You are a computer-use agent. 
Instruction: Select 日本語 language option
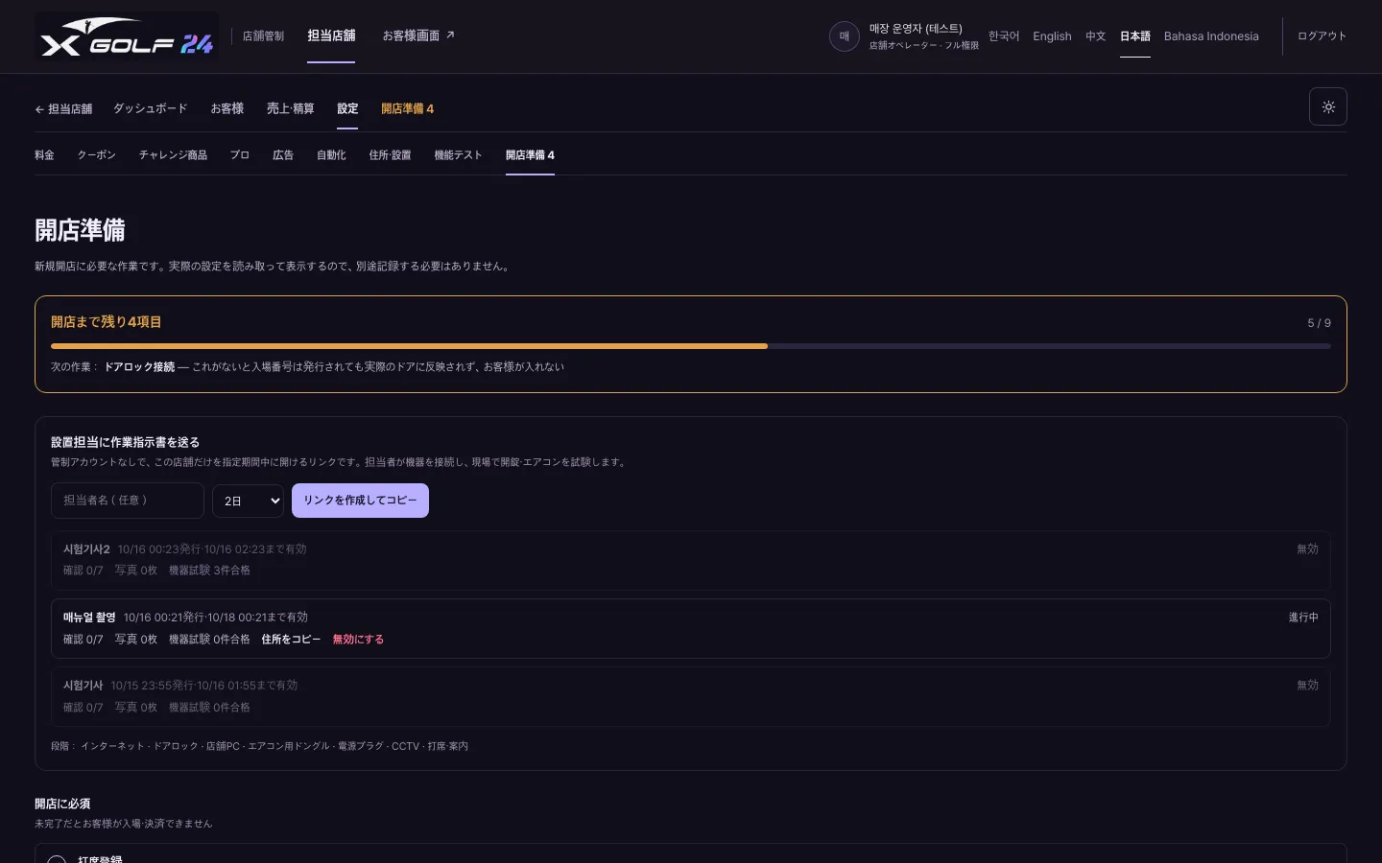click(x=1135, y=36)
